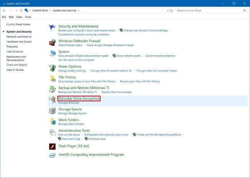This screenshot has height=178, width=250.
Task: Open the File menu
Action: coord(4,17)
